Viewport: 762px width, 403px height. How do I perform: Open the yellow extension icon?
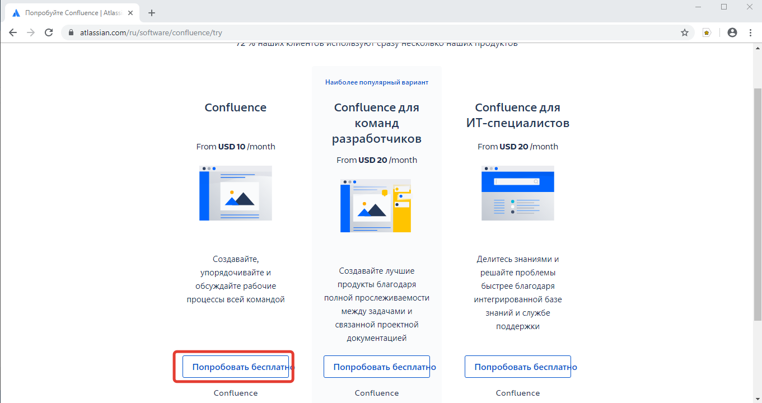[x=707, y=32]
